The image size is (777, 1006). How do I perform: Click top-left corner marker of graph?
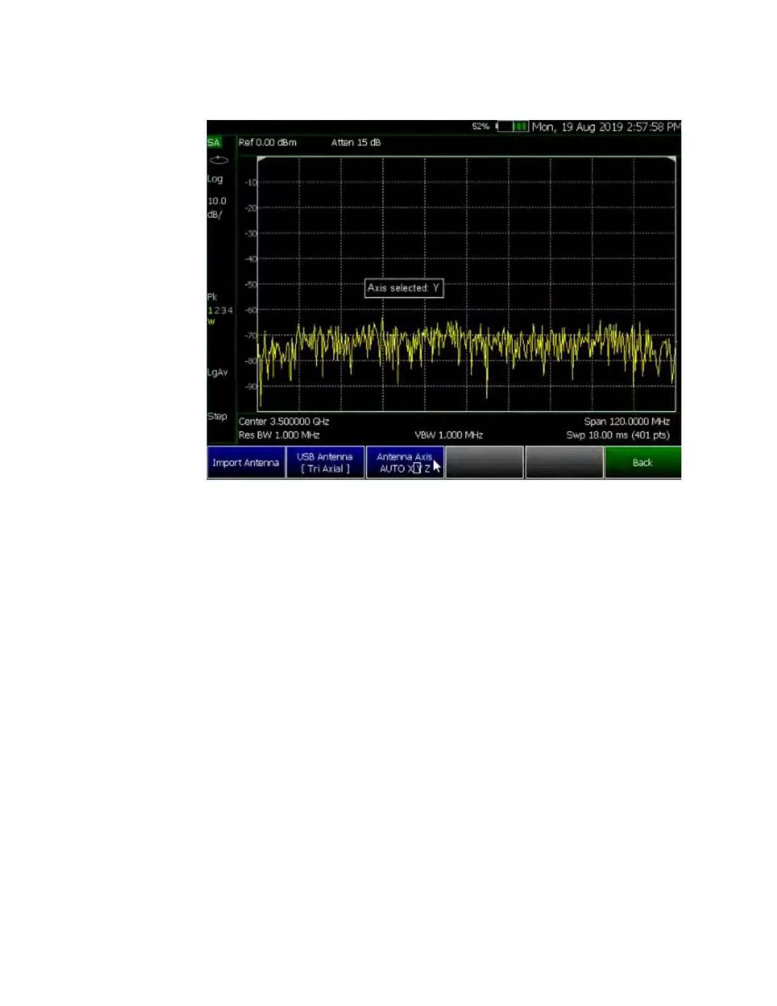point(261,159)
